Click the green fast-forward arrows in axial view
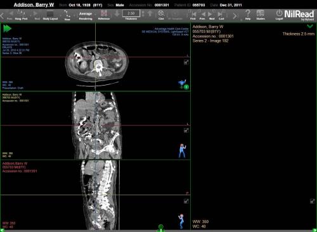317x232 pixels. (x=7, y=29)
